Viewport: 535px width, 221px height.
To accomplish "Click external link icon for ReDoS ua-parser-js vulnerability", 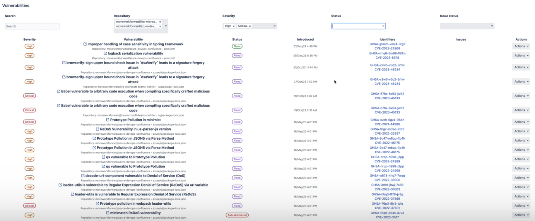I will tap(98, 129).
